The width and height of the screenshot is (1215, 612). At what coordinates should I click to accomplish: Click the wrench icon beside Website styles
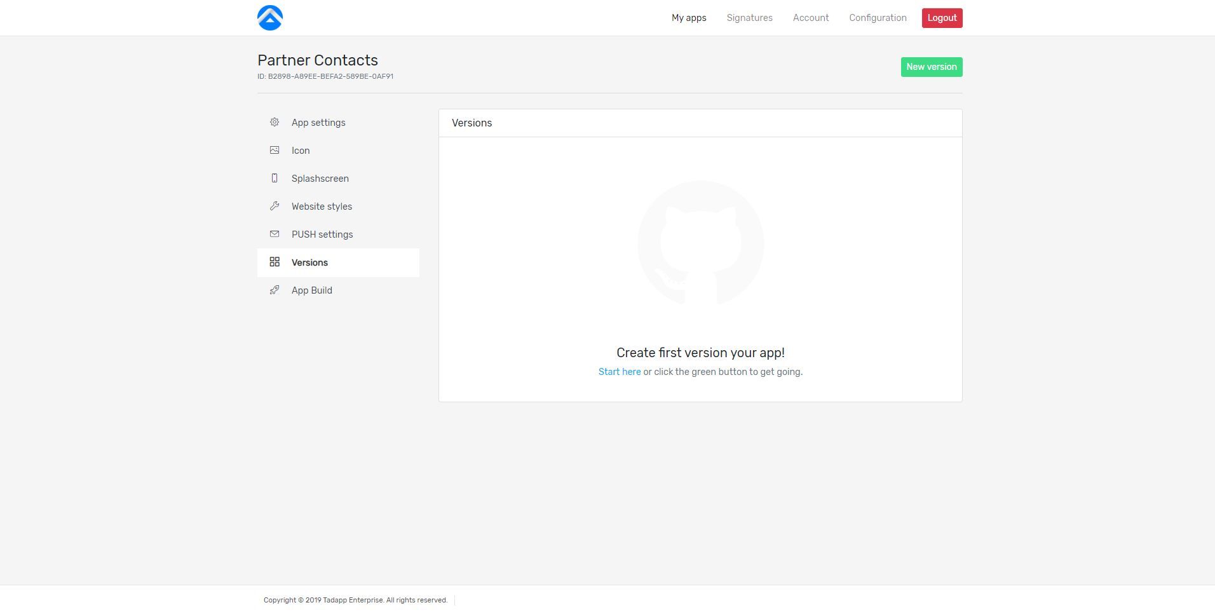pyautogui.click(x=275, y=206)
